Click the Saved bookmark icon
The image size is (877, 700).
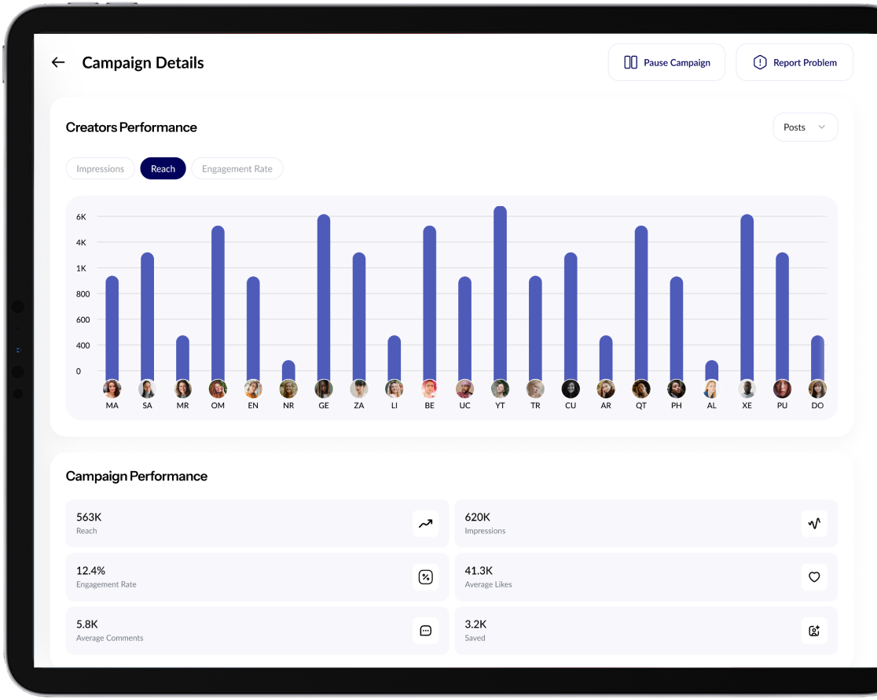tap(814, 631)
